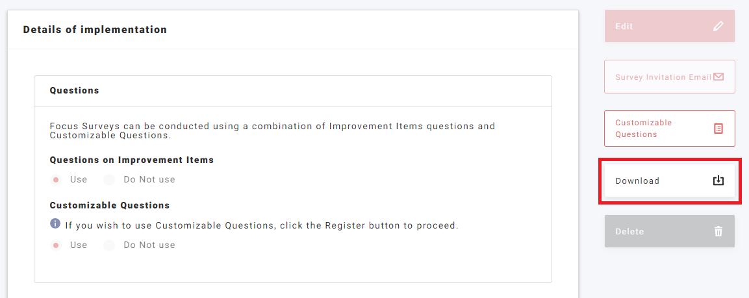
Task: Open the Customizable Questions button text
Action: (643, 129)
